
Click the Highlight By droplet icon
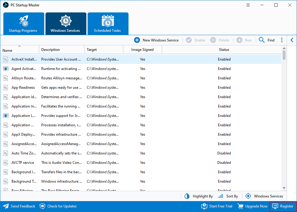pyautogui.click(x=187, y=196)
